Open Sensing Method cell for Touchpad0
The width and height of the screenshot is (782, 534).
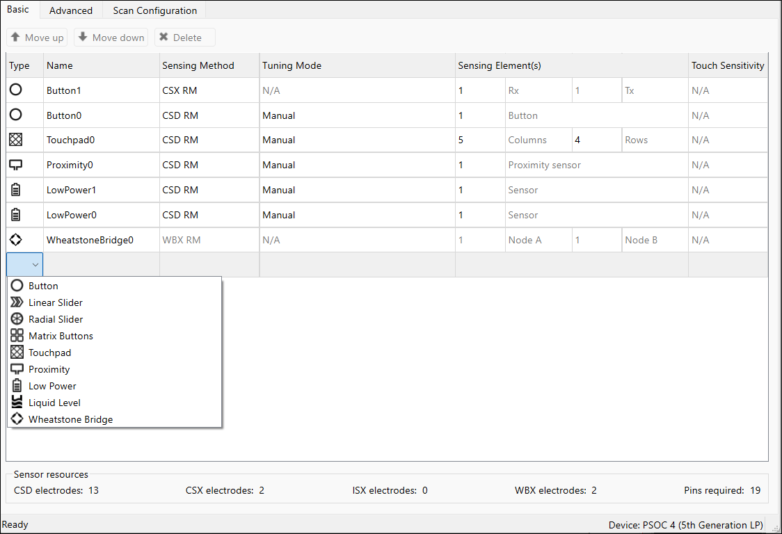point(209,140)
